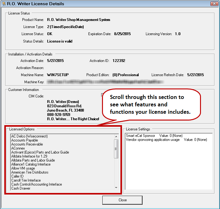
Task: Click Licensed Options scrollbar up arrow
Action: pos(116,136)
